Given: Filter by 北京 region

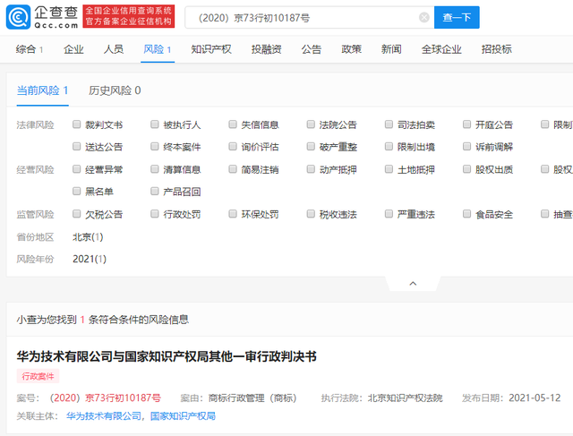Looking at the screenshot, I should [88, 236].
